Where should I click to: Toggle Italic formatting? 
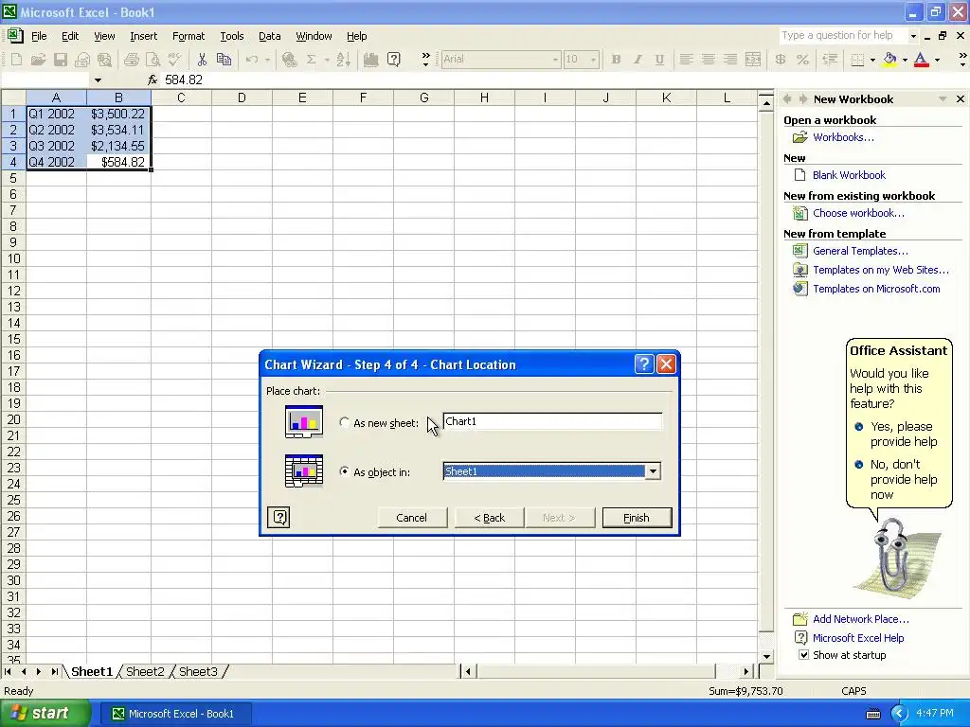point(638,60)
